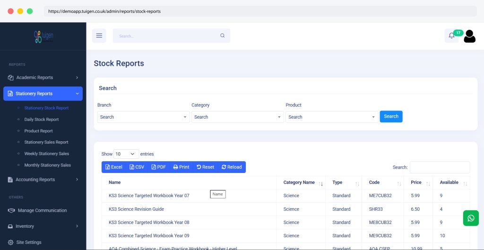Click the green WhatsApp chat icon
This screenshot has width=484, height=250.
pos(470,218)
